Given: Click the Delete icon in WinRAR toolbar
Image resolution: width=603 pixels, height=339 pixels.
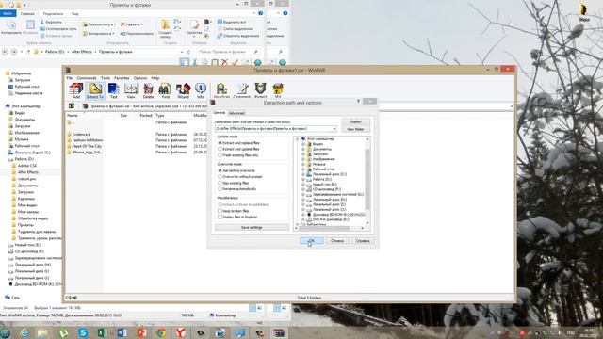Looking at the screenshot, I should [148, 90].
